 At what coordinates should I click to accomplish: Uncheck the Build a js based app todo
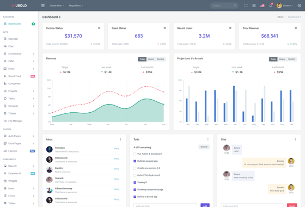[135, 197]
